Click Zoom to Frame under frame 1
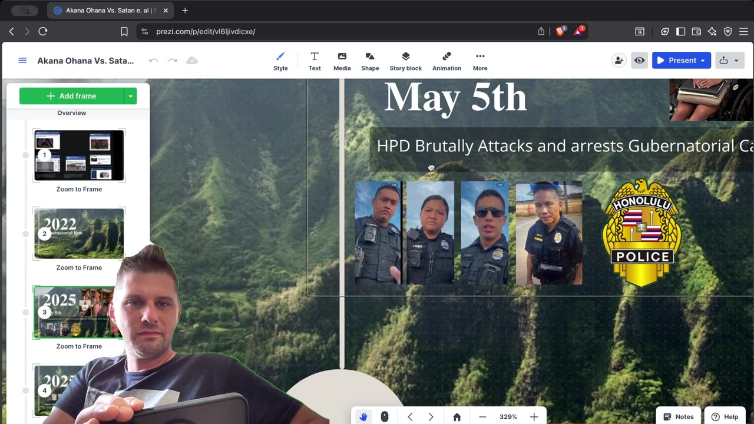 point(79,189)
